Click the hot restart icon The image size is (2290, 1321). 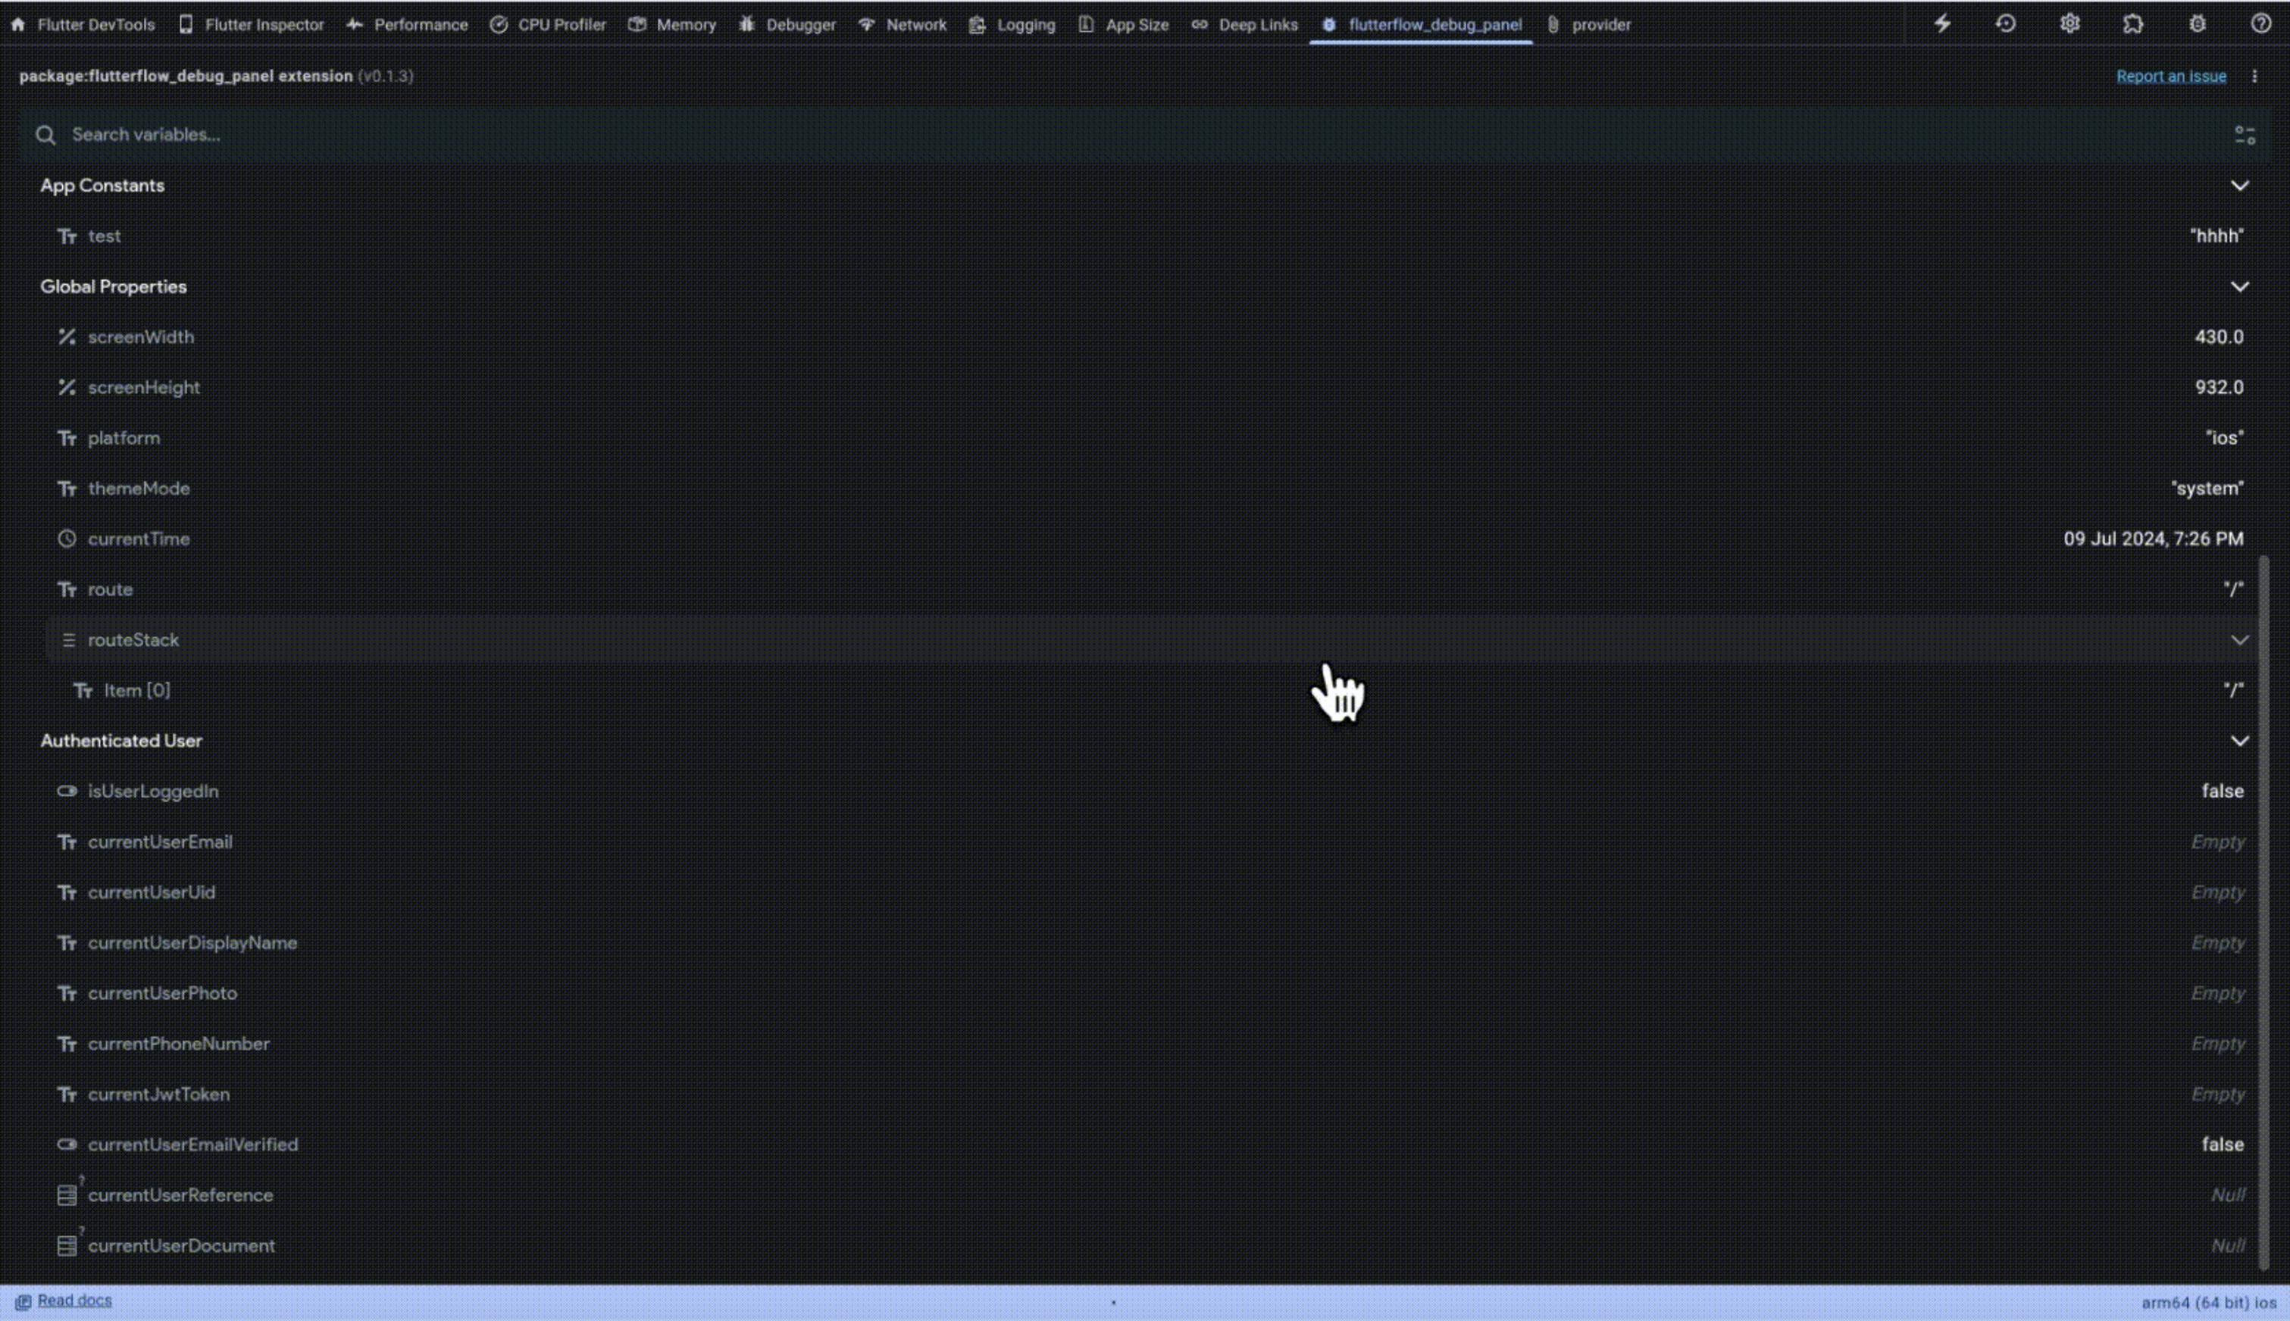2005,23
